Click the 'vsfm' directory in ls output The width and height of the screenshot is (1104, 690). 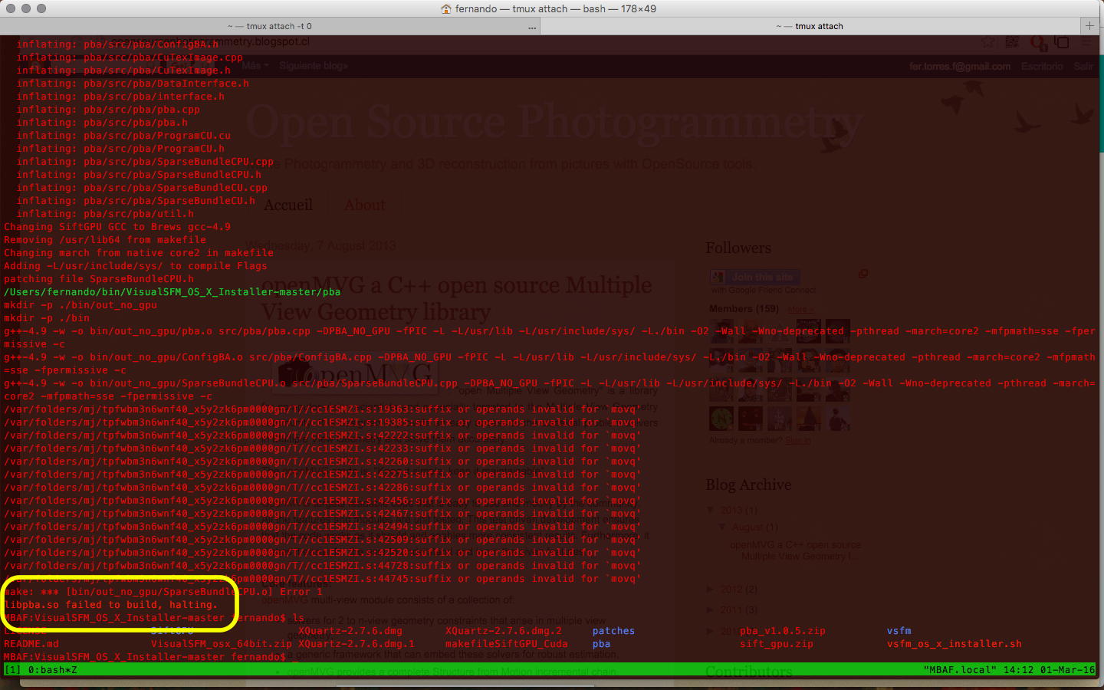point(899,631)
